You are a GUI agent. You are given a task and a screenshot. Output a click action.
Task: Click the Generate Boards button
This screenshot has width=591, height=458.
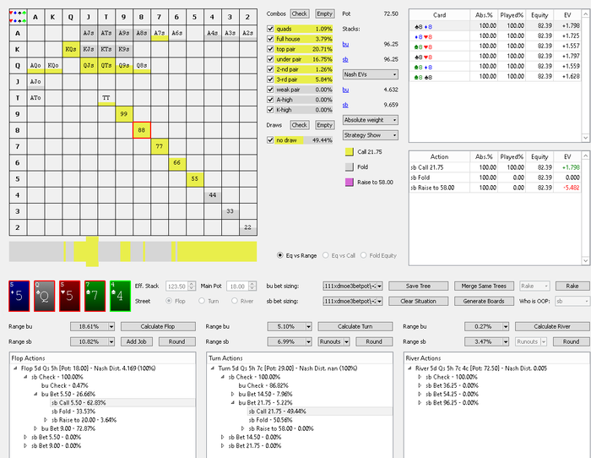[x=484, y=301]
